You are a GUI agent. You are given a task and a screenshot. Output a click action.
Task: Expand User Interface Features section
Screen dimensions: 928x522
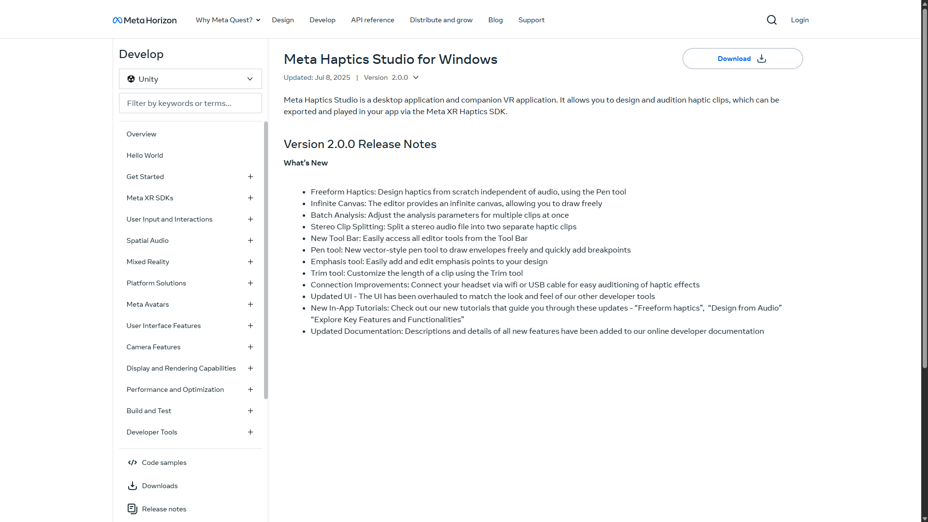coord(250,326)
